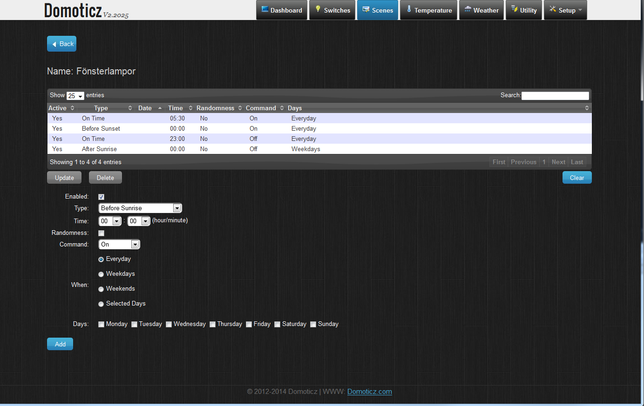The image size is (644, 406).
Task: Click the Setup tools icon
Action: (x=553, y=9)
